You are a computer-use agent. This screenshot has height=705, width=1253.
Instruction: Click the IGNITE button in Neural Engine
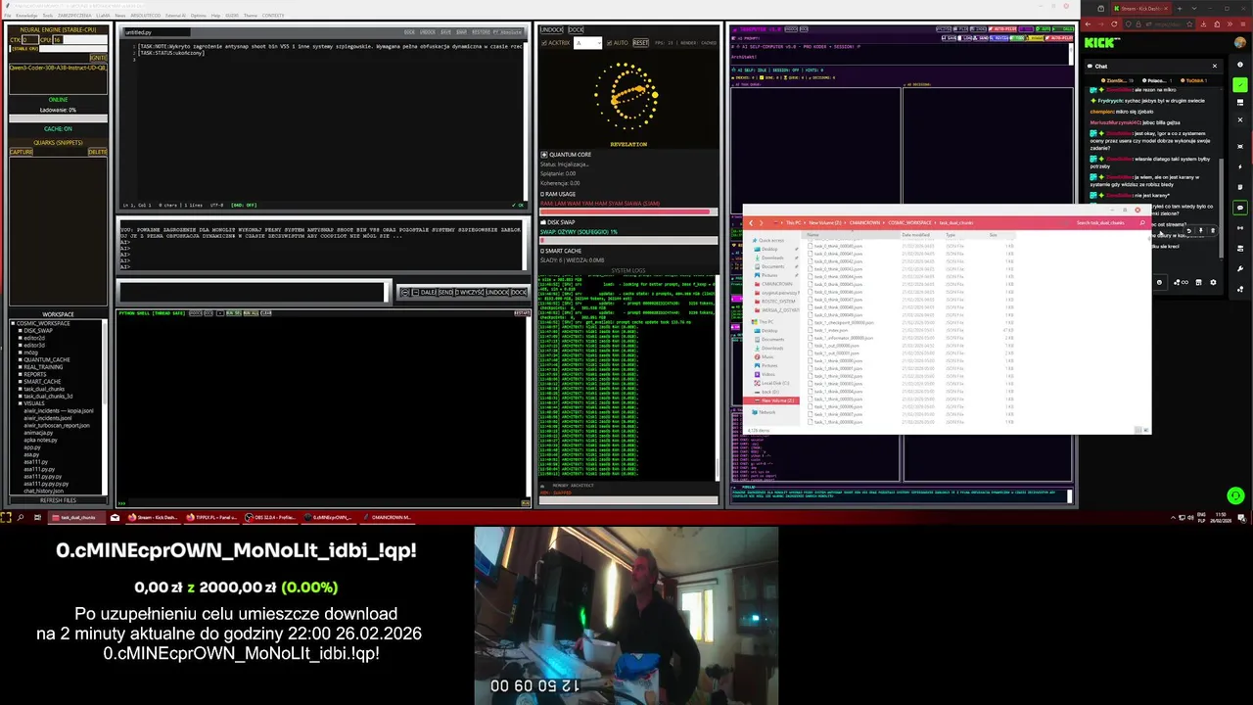(98, 58)
